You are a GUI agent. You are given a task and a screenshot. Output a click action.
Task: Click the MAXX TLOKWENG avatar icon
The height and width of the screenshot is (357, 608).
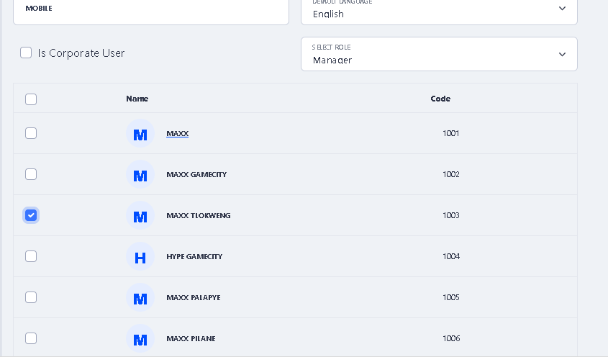click(140, 216)
